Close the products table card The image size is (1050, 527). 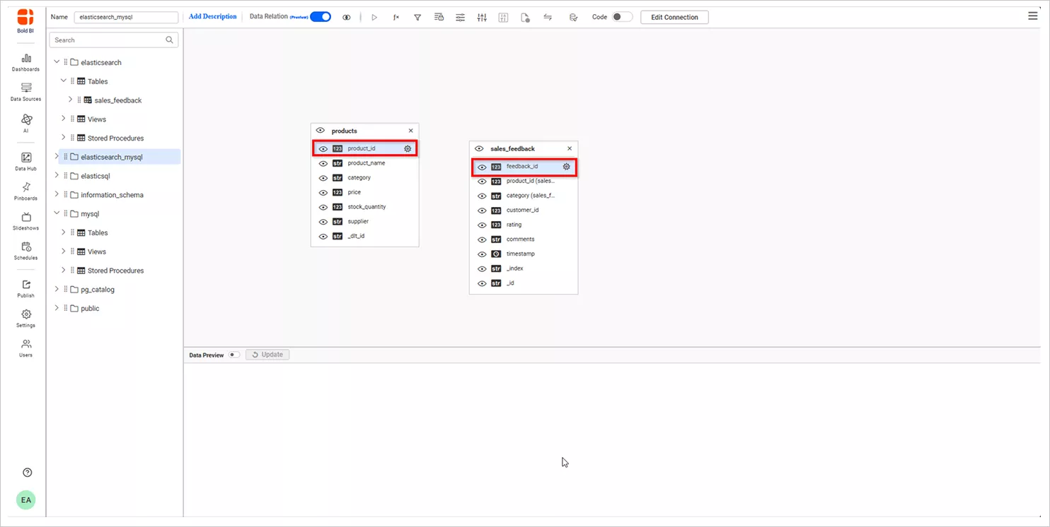click(411, 131)
